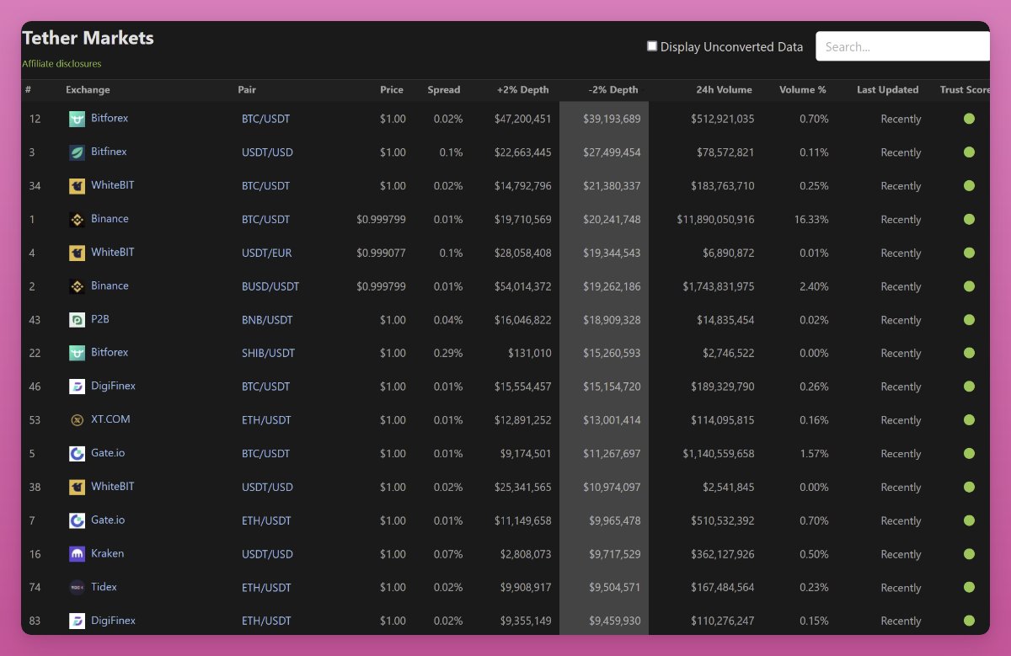Click the green trust score dot for P2B
This screenshot has width=1011, height=656.
(x=969, y=320)
